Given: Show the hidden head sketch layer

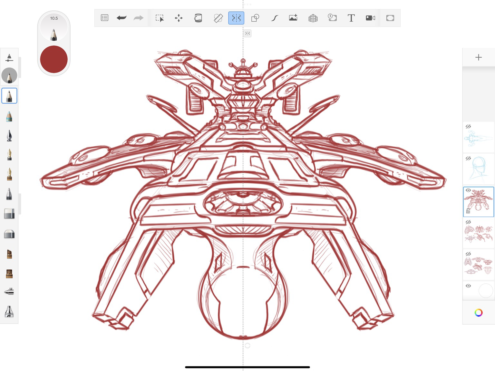Looking at the screenshot, I should (468, 158).
